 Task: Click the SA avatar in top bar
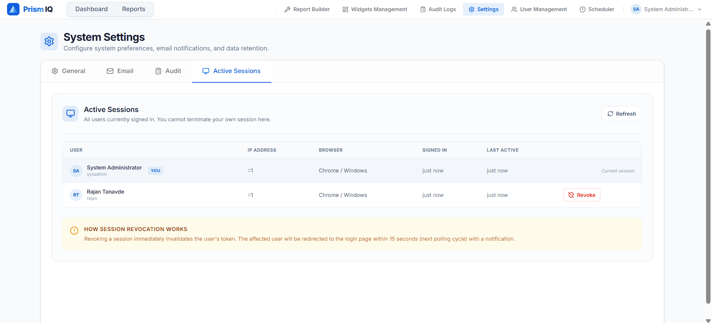(x=636, y=9)
